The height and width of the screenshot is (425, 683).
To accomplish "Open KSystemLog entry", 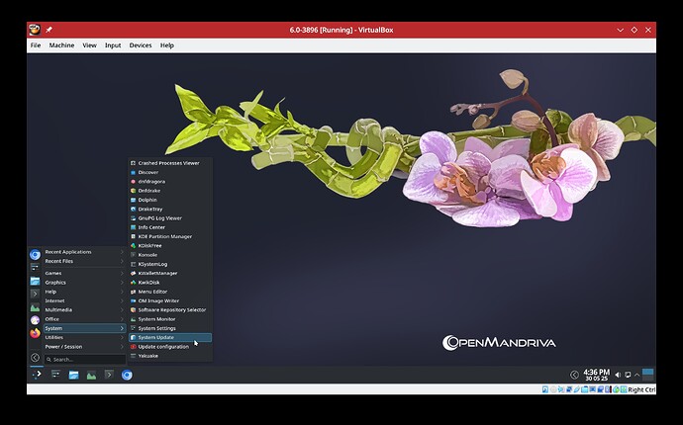I will click(170, 264).
